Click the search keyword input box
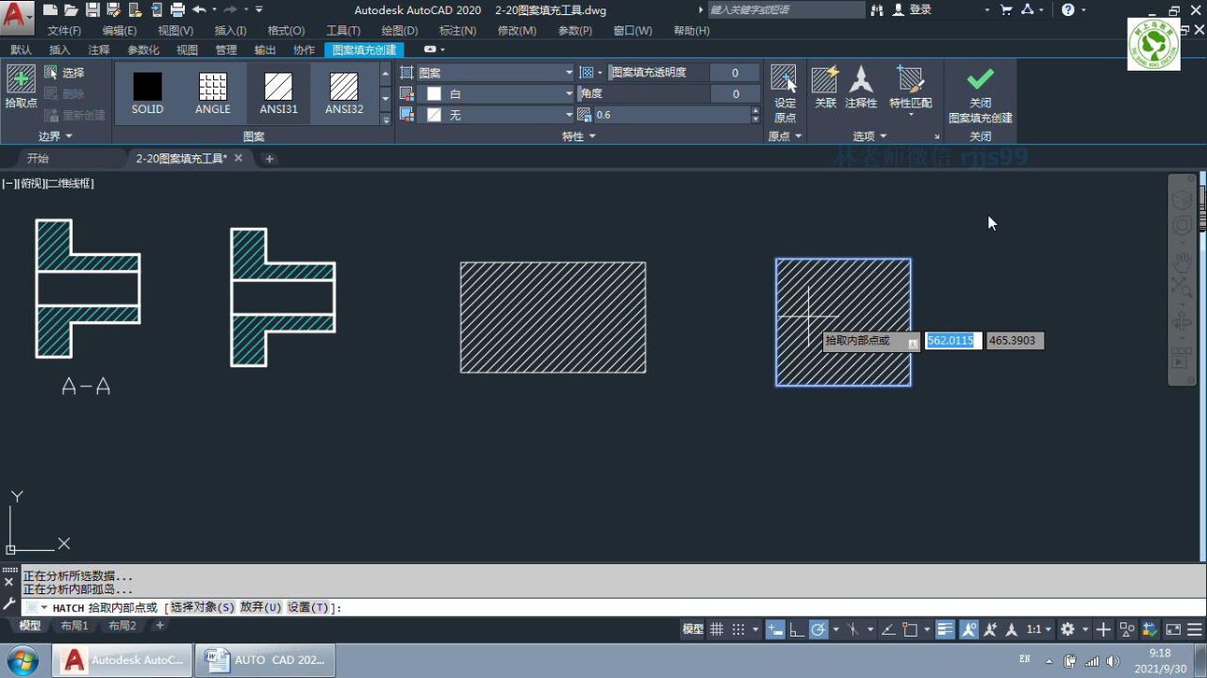The image size is (1207, 678). [785, 9]
